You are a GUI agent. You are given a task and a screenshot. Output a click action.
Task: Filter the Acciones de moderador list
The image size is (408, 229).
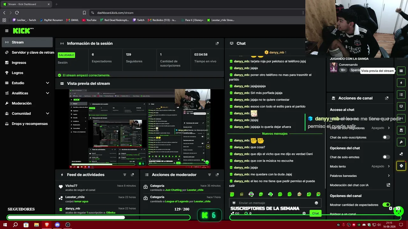tap(209, 175)
